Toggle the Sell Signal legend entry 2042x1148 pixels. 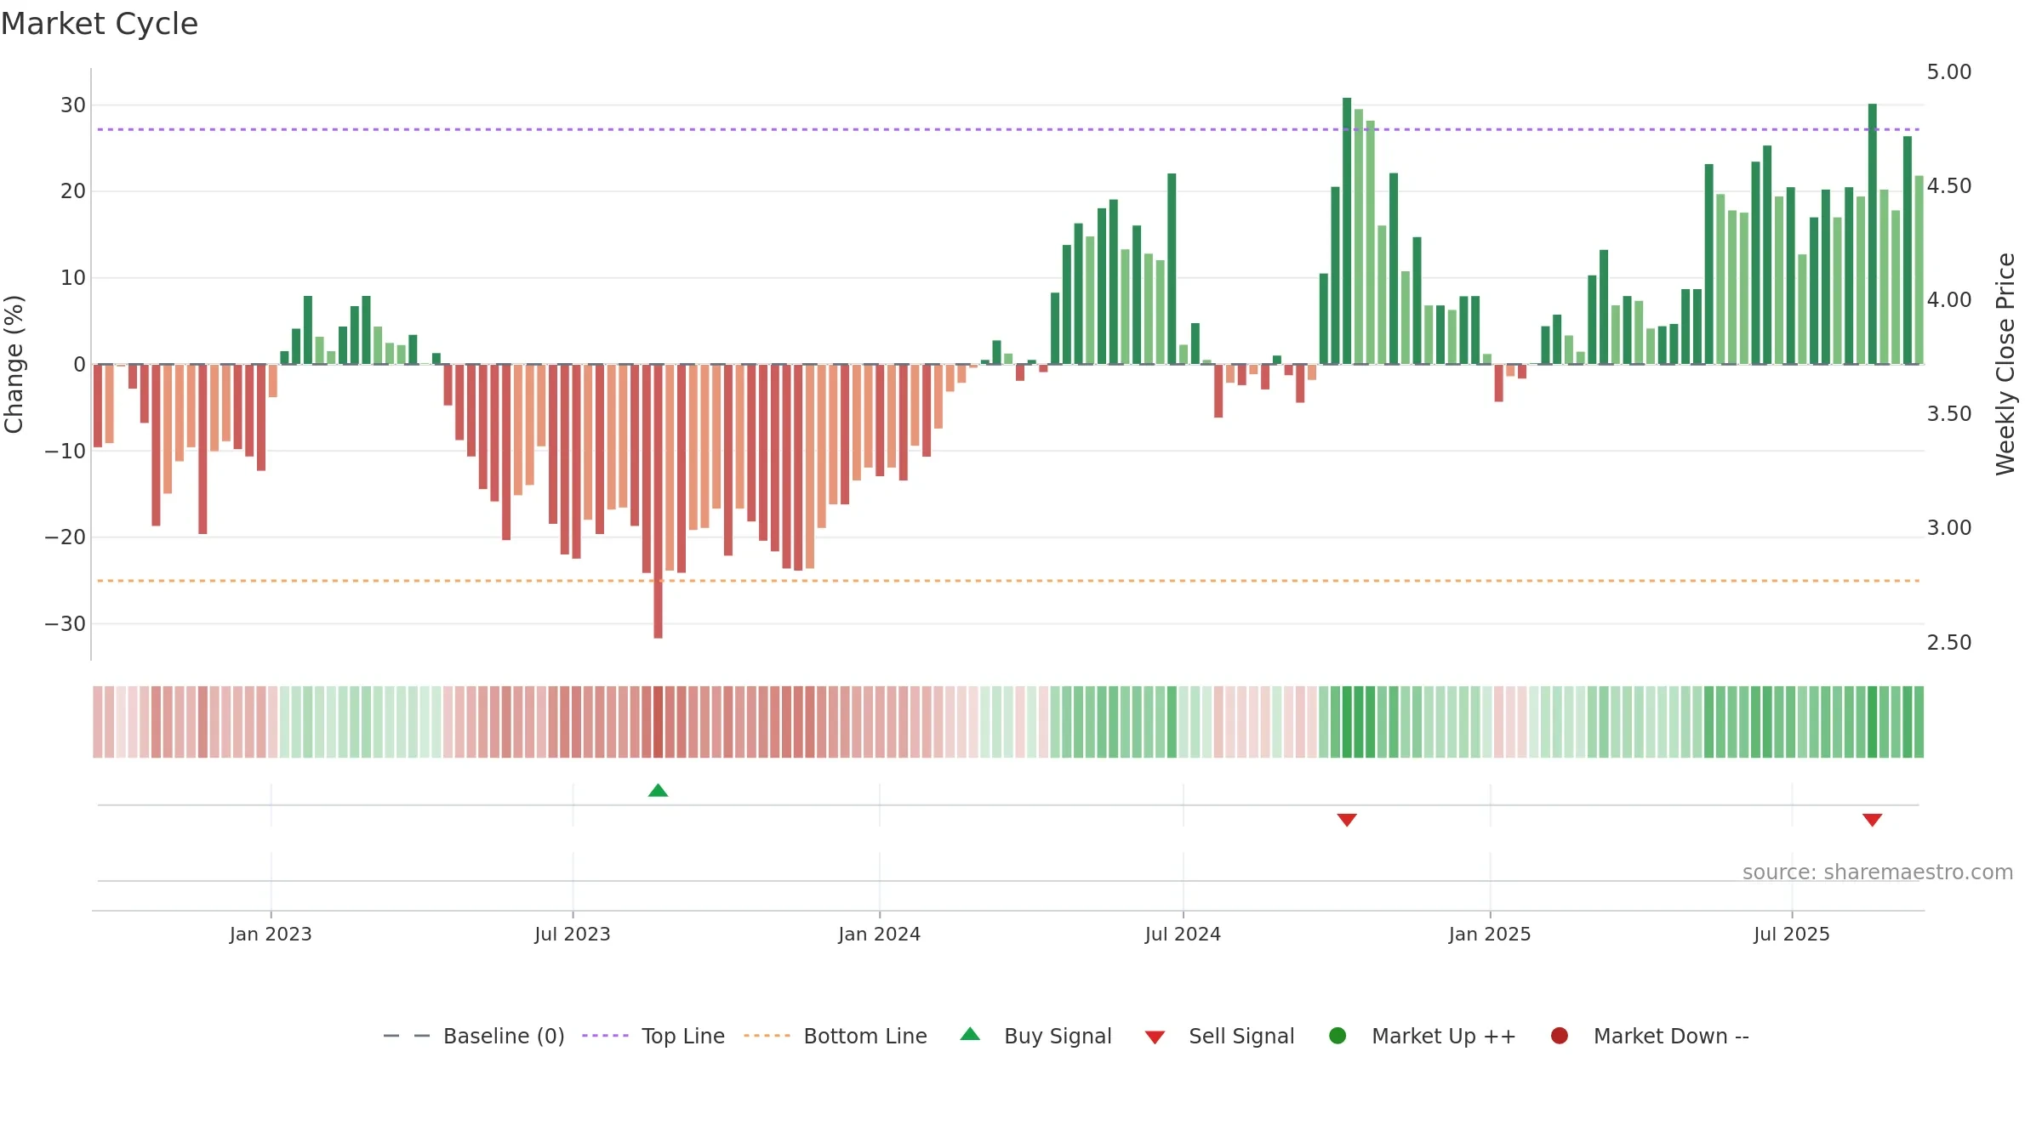point(1219,1036)
